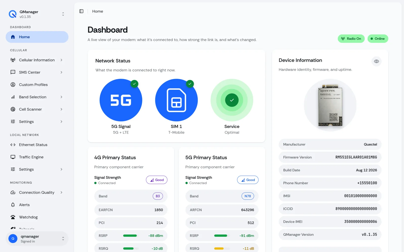Click the Alerts bell icon

click(x=13, y=205)
